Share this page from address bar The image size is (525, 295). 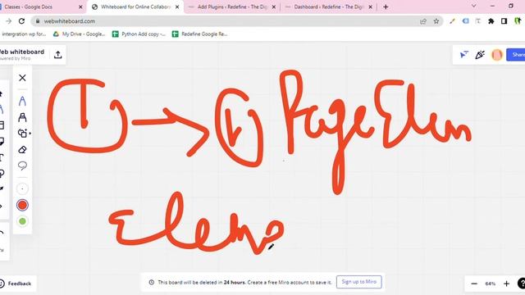[x=423, y=21]
